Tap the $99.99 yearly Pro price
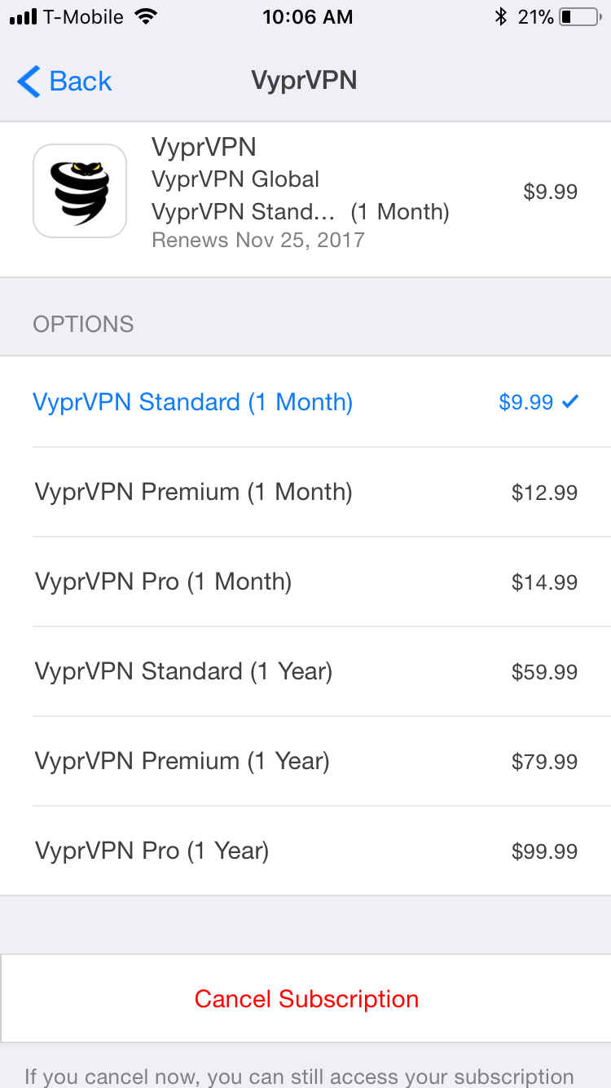Image resolution: width=611 pixels, height=1088 pixels. (544, 851)
